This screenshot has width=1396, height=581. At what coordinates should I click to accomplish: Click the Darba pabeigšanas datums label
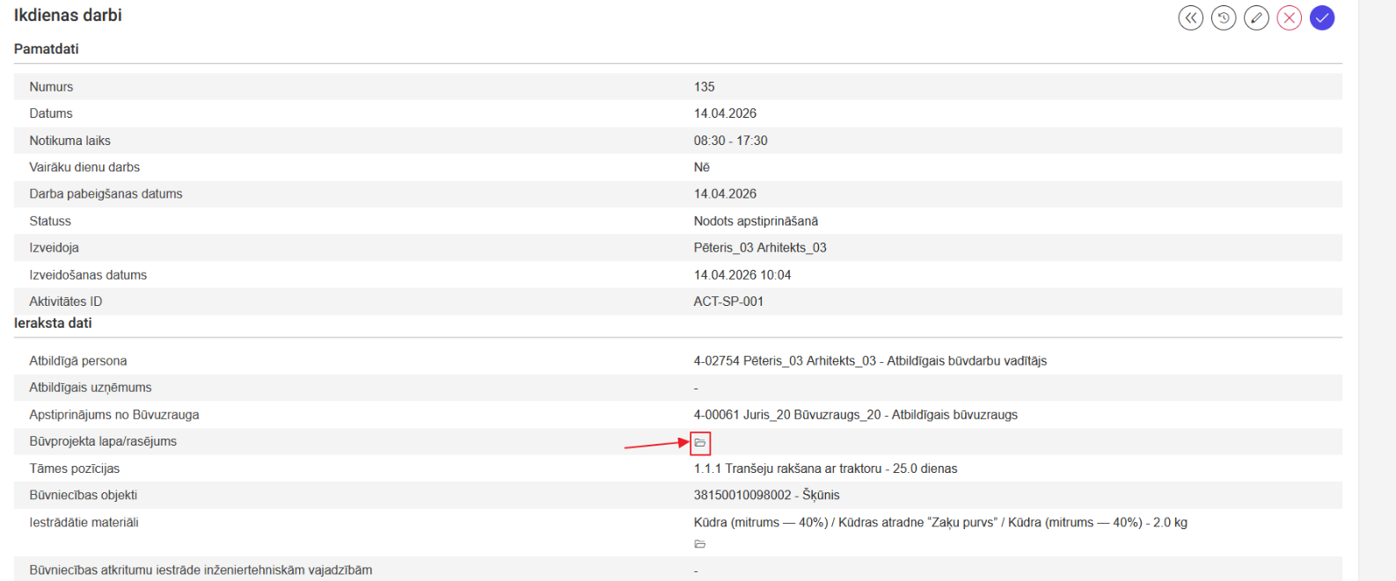tap(106, 194)
